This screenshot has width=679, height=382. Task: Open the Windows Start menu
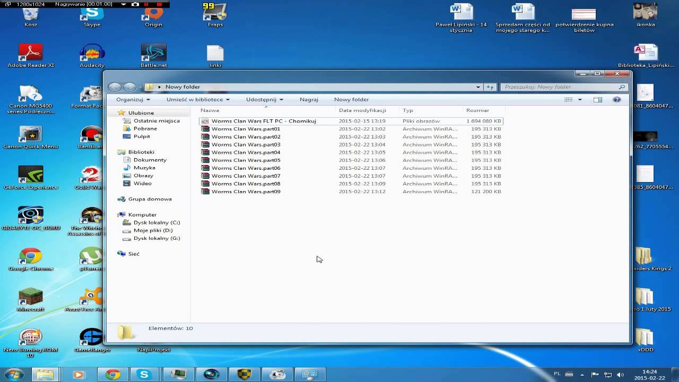click(x=14, y=375)
